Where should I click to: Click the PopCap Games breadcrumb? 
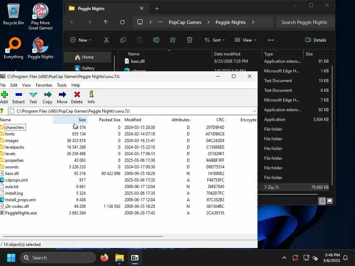pos(185,22)
